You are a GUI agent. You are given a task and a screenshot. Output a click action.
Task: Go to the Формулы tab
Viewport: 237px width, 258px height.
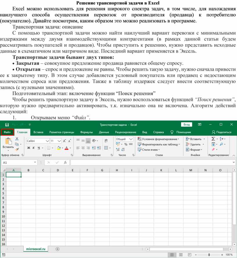click(x=87, y=132)
